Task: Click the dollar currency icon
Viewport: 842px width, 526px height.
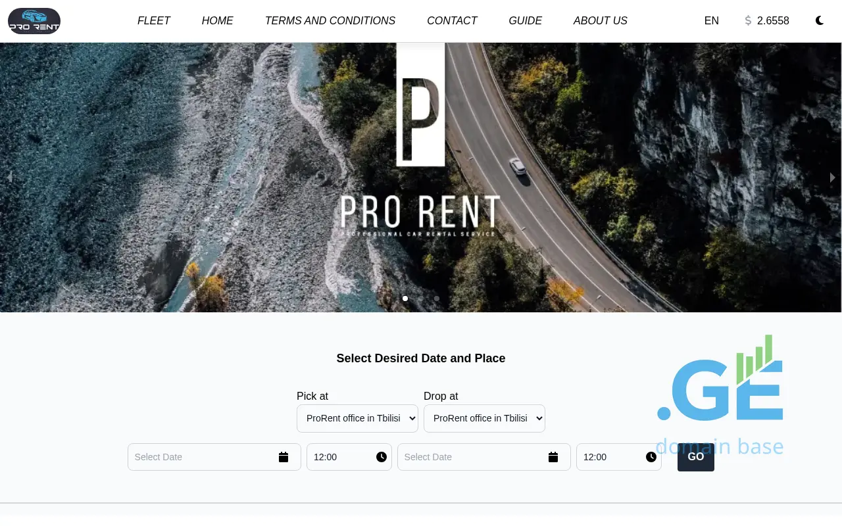Action: [x=748, y=20]
